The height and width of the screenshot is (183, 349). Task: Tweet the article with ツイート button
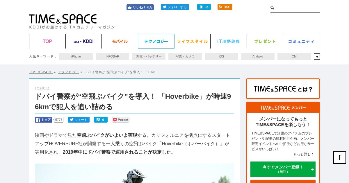coord(79,120)
